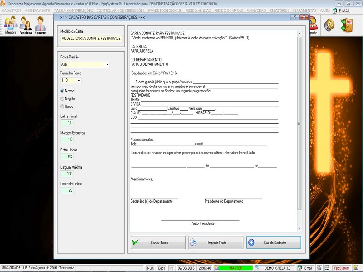Click the CARTA CONVITE PARA FESTIVIDADE heading line
This screenshot has width=363, height=272.
click(x=157, y=33)
